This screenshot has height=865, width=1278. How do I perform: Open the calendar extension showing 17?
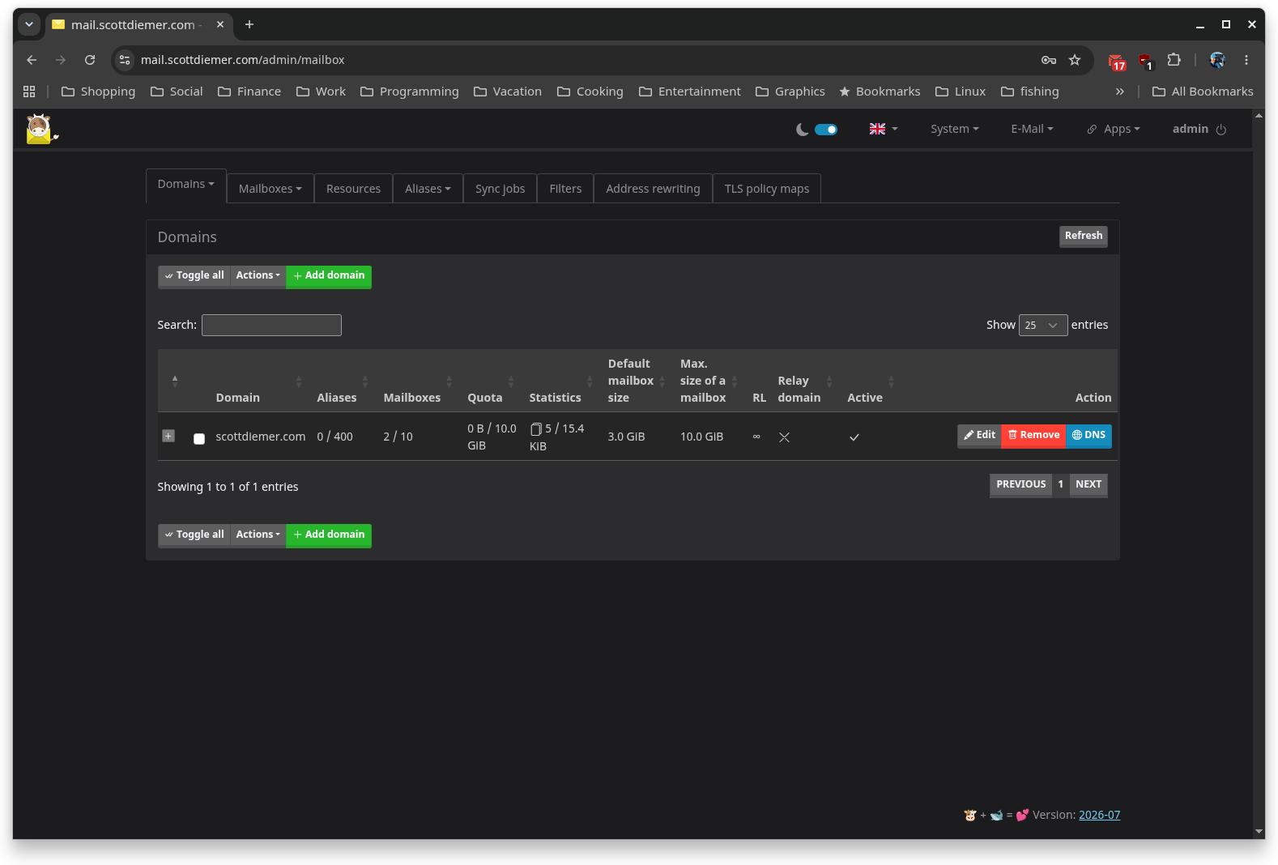click(x=1118, y=62)
